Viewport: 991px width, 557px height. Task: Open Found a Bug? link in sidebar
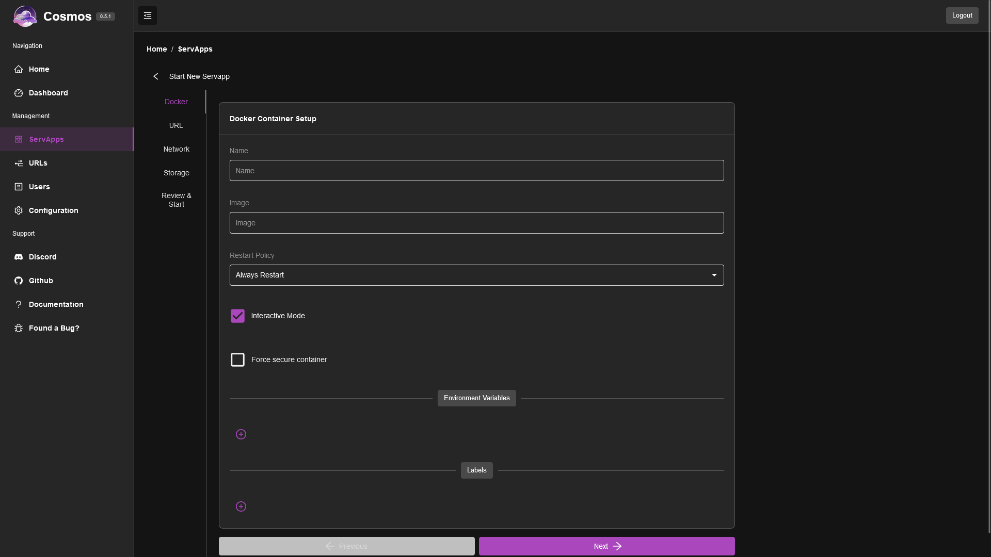[x=67, y=328]
